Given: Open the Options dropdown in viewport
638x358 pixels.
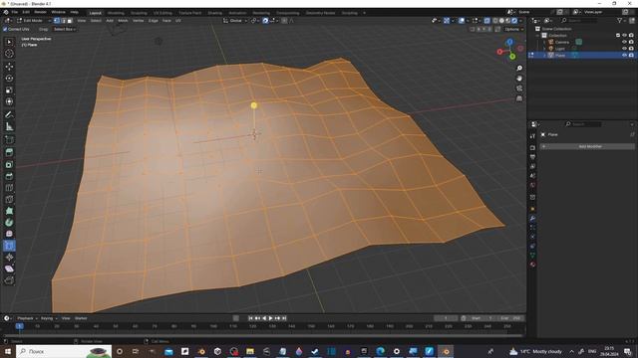Looking at the screenshot, I should pos(513,29).
